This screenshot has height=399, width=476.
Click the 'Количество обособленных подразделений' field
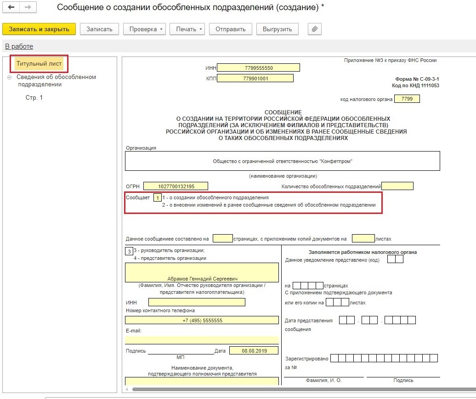[397, 186]
